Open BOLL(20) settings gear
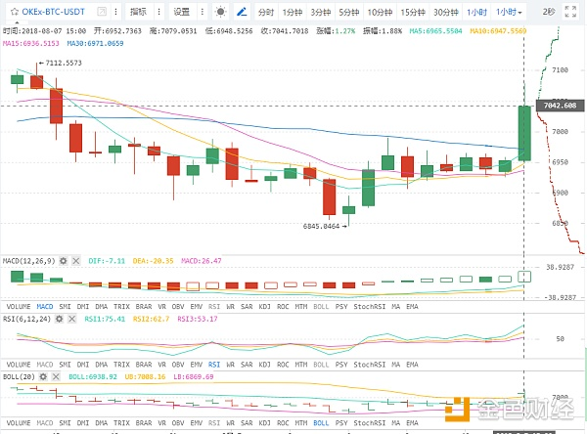This screenshot has width=587, height=434. [43, 376]
